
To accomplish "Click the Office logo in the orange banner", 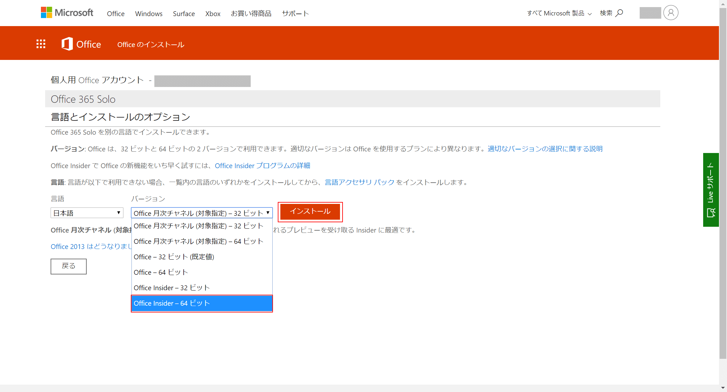I will (81, 44).
